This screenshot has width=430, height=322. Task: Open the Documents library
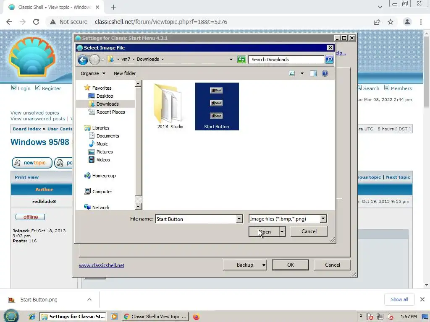pyautogui.click(x=107, y=135)
